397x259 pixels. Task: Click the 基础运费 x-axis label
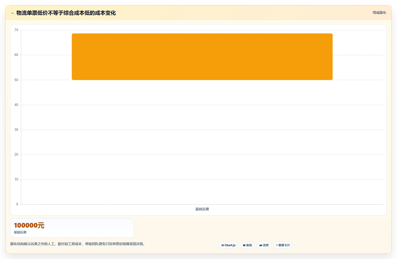click(202, 209)
